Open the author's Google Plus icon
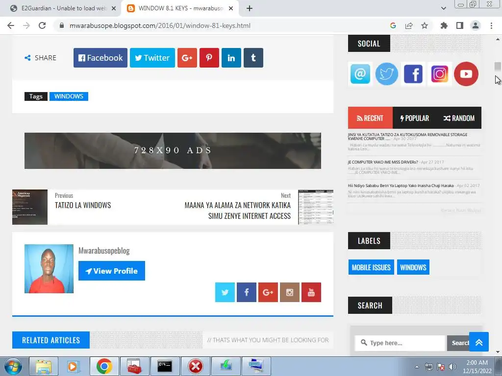The width and height of the screenshot is (502, 376). tap(268, 292)
